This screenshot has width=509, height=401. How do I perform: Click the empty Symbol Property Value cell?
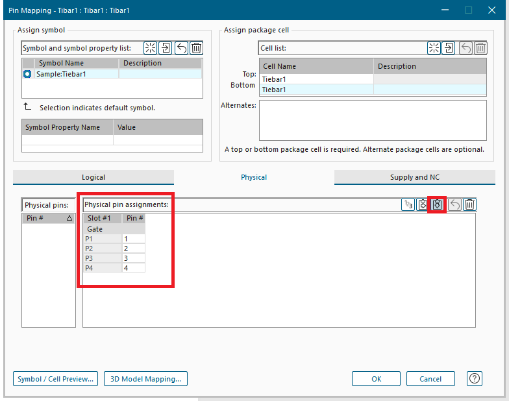tap(158, 140)
